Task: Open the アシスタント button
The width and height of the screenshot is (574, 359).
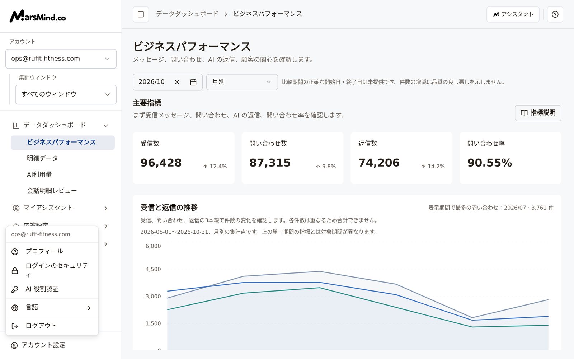Action: point(513,14)
